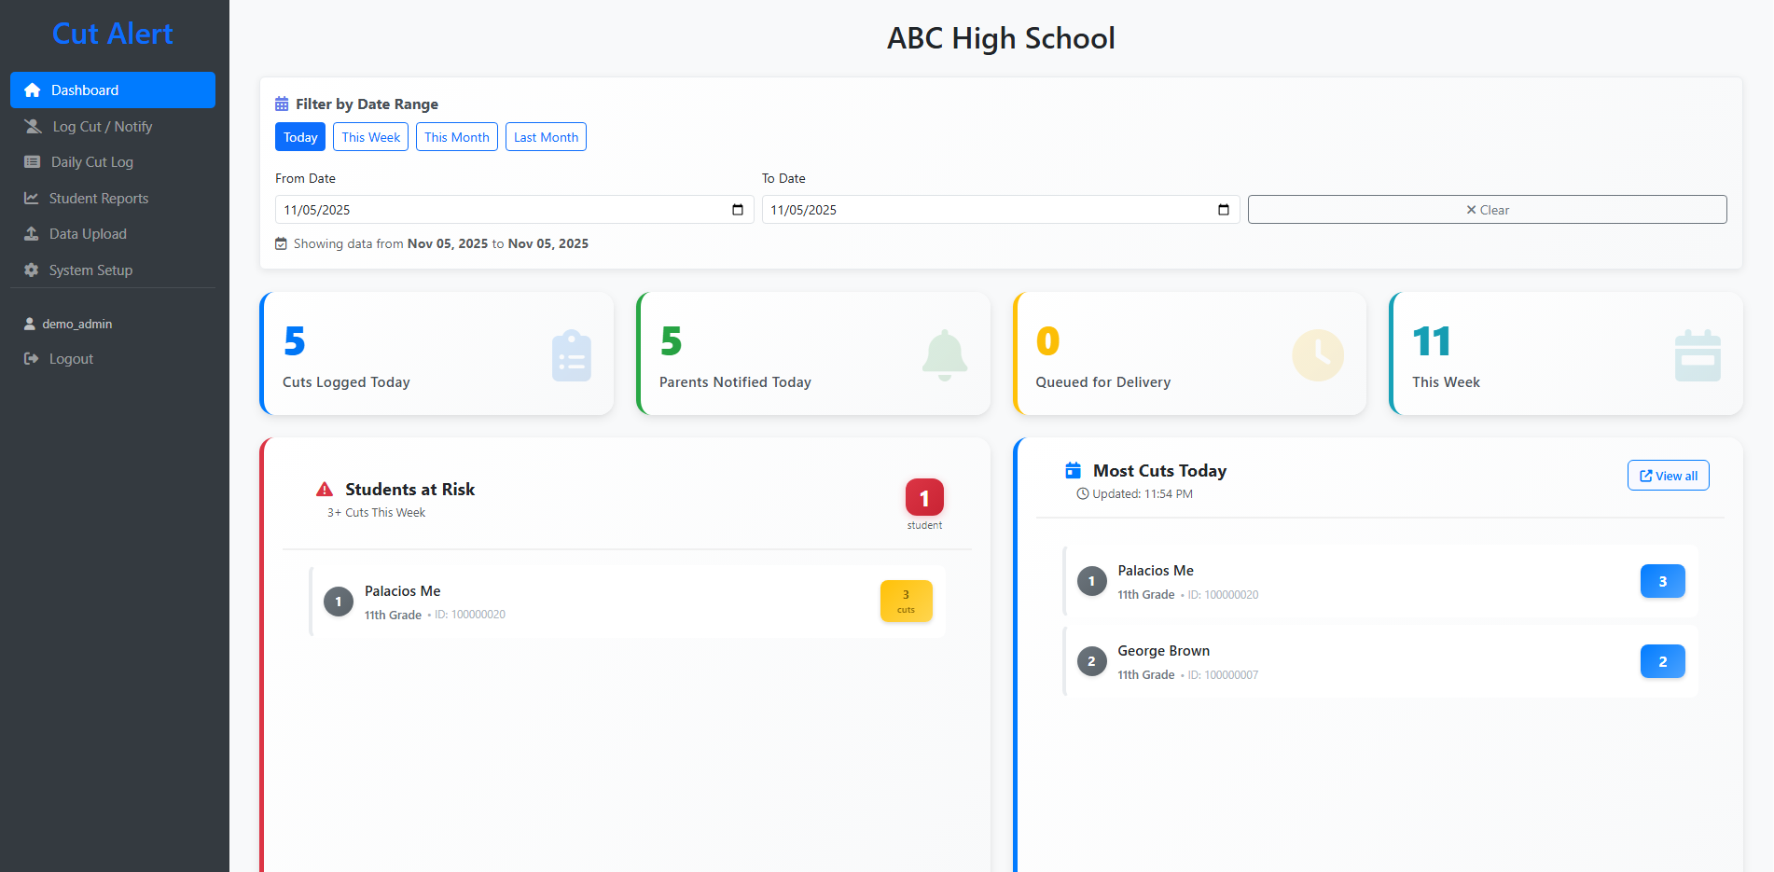Clear the active date filter
This screenshot has width=1774, height=872.
pos(1487,209)
